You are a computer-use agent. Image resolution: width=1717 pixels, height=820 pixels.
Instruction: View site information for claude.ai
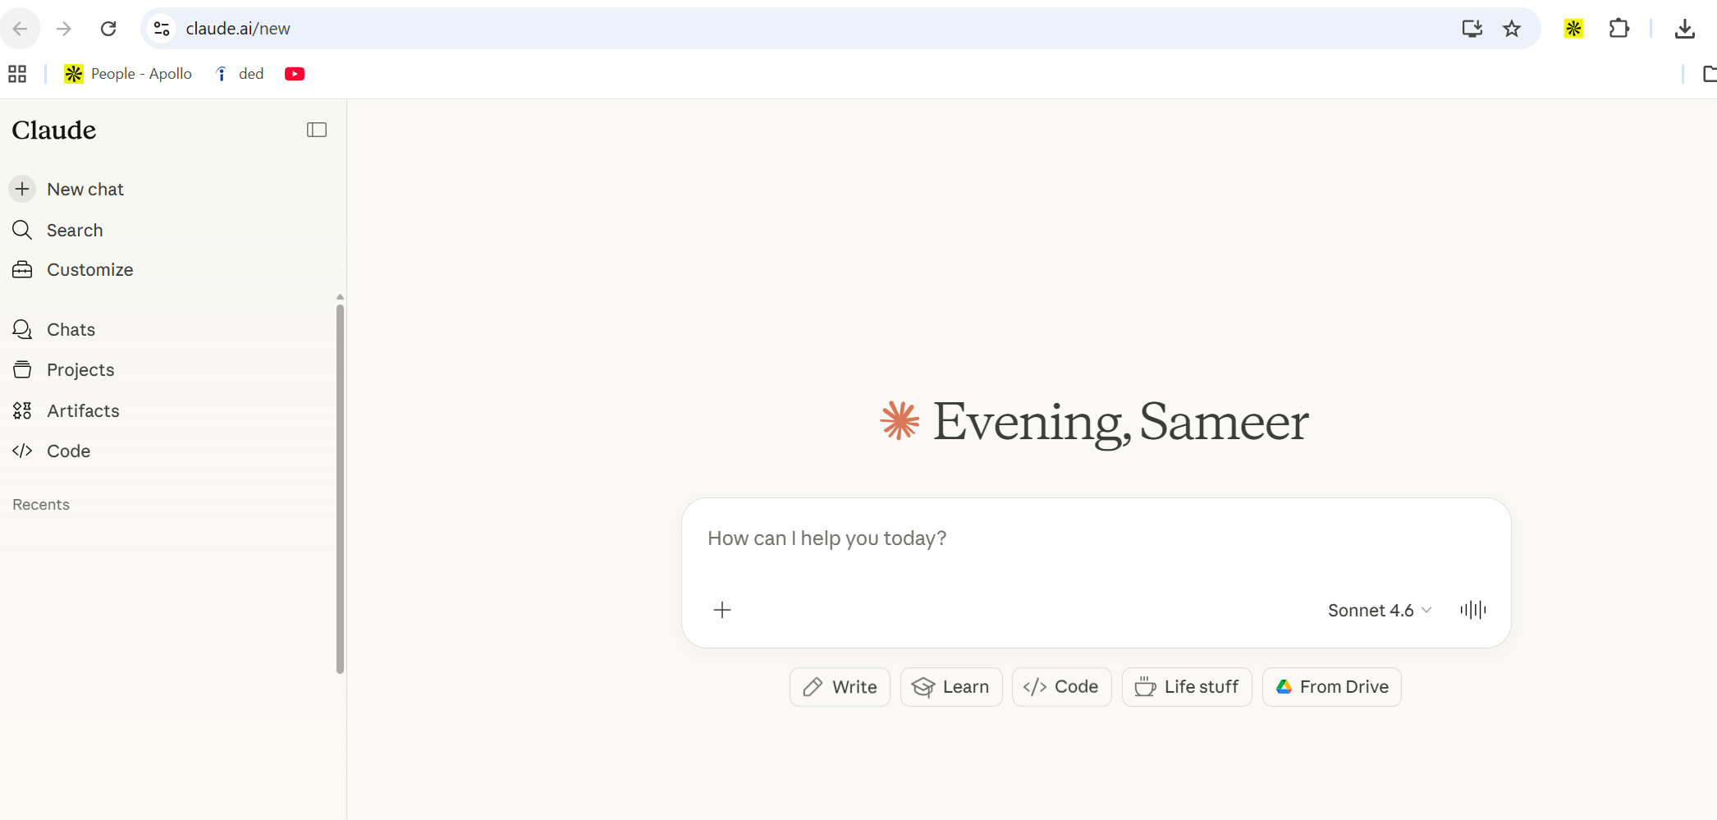162,29
